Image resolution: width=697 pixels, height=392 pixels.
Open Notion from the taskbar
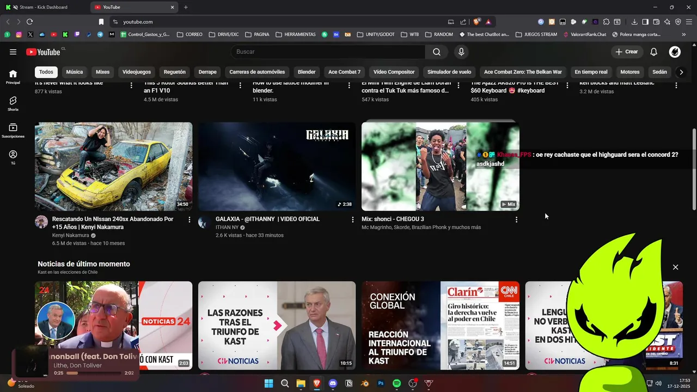[x=348, y=383]
